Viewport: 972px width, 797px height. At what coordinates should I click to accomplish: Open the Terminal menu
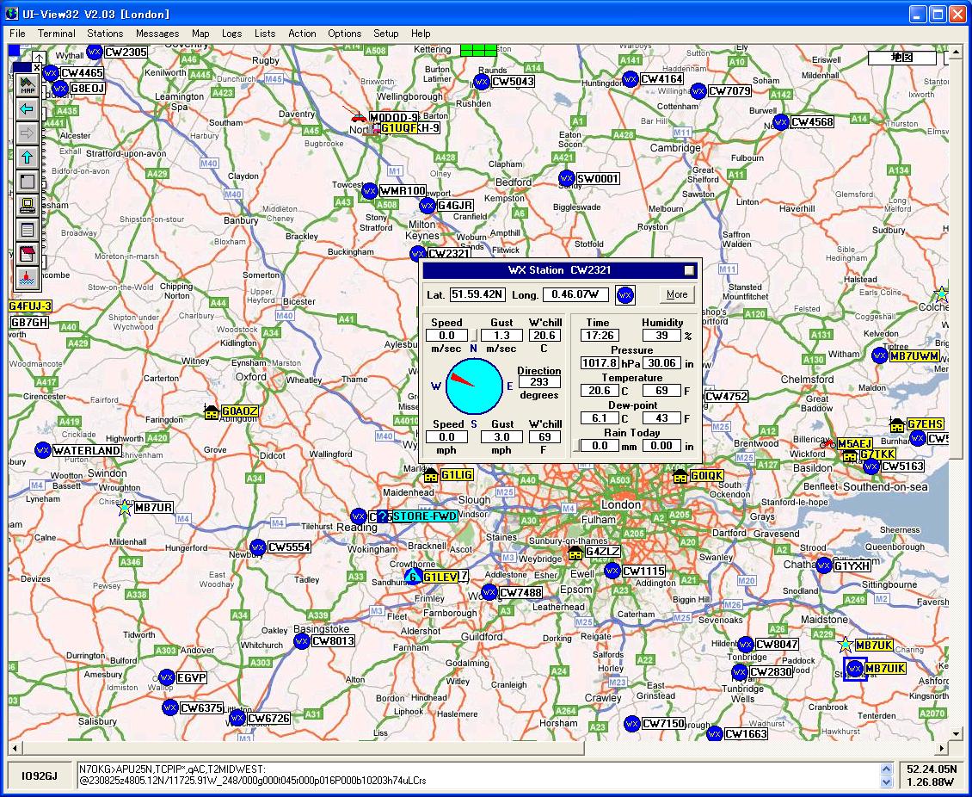57,34
